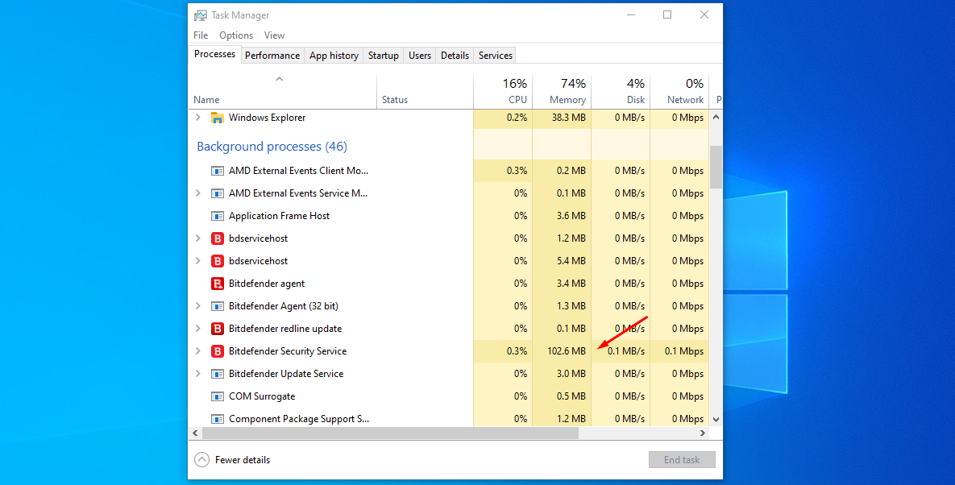
Task: Switch to the Details tab
Action: 455,56
